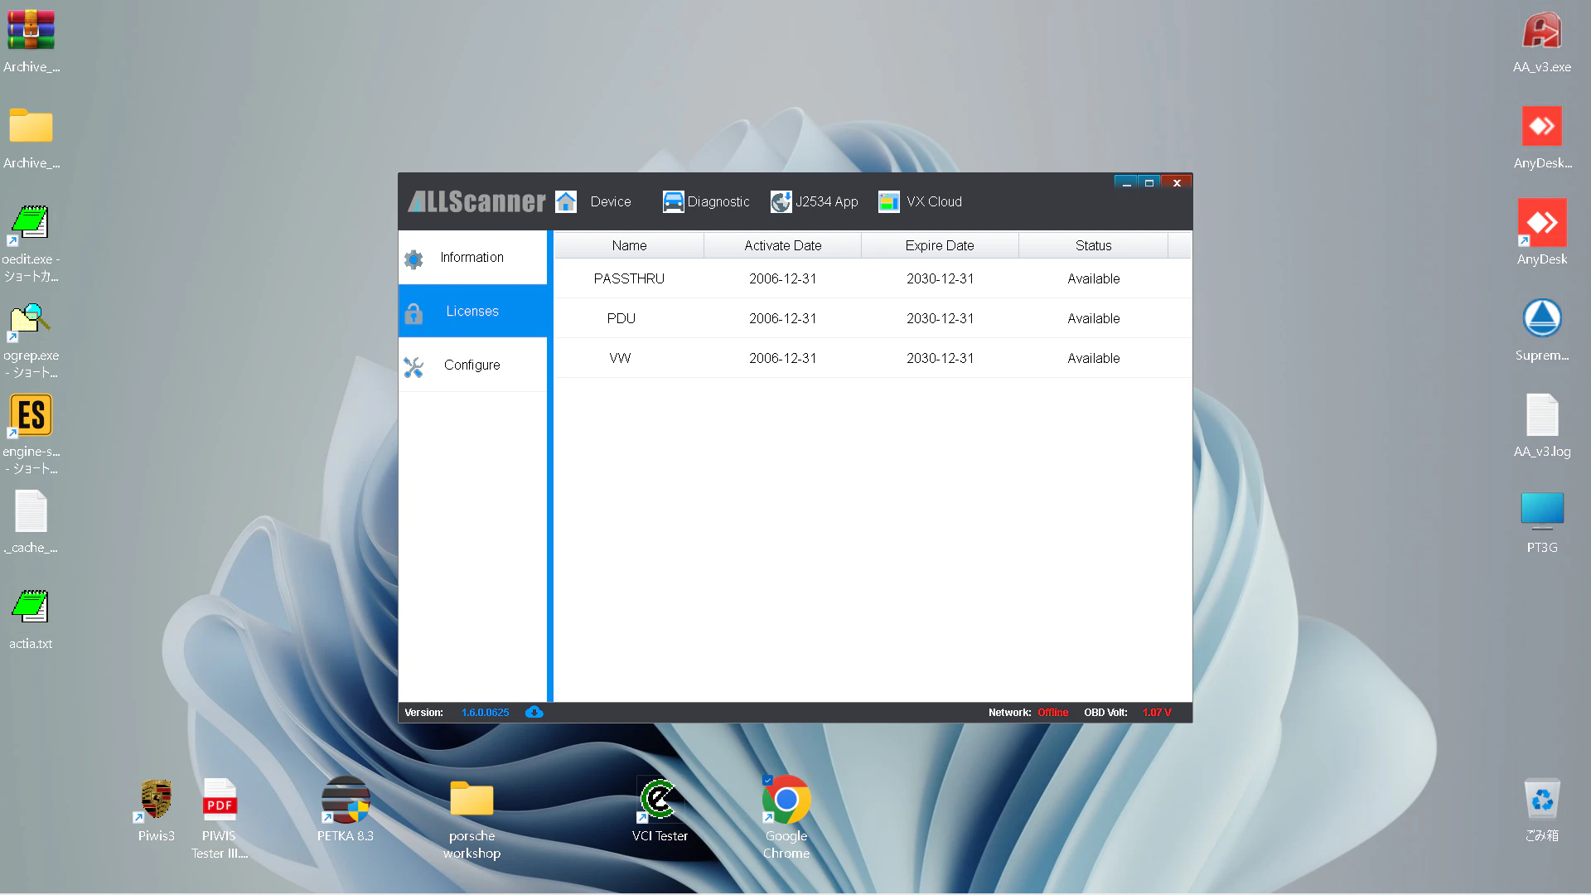The height and width of the screenshot is (895, 1591).
Task: Select the AA_v3.log file icon
Action: [1542, 414]
